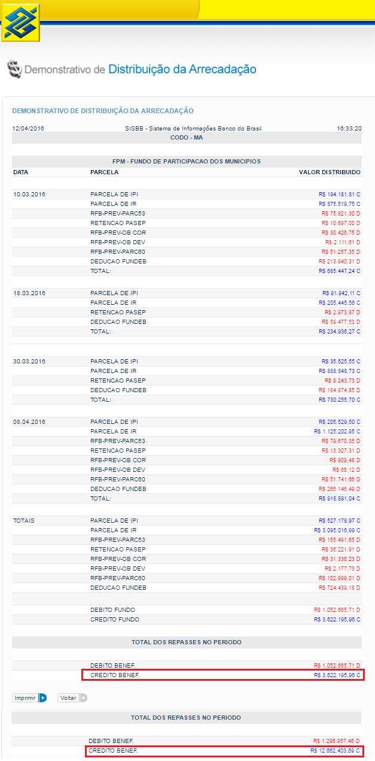Viewport: 375px width, 761px height.
Task: Select the DEMONSTRATIVO DE DISTRIBUIÇÃO DA ARRECADAÇÃO heading
Action: click(103, 111)
